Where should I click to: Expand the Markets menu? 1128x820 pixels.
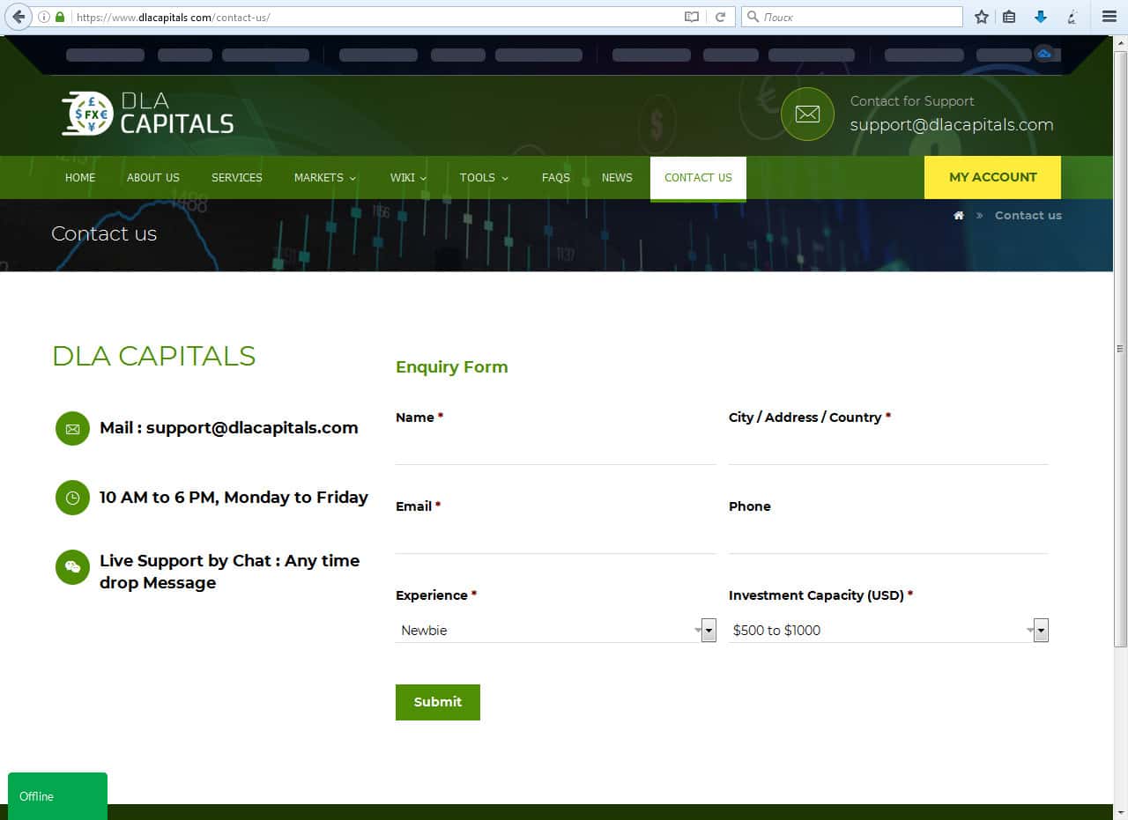tap(325, 178)
